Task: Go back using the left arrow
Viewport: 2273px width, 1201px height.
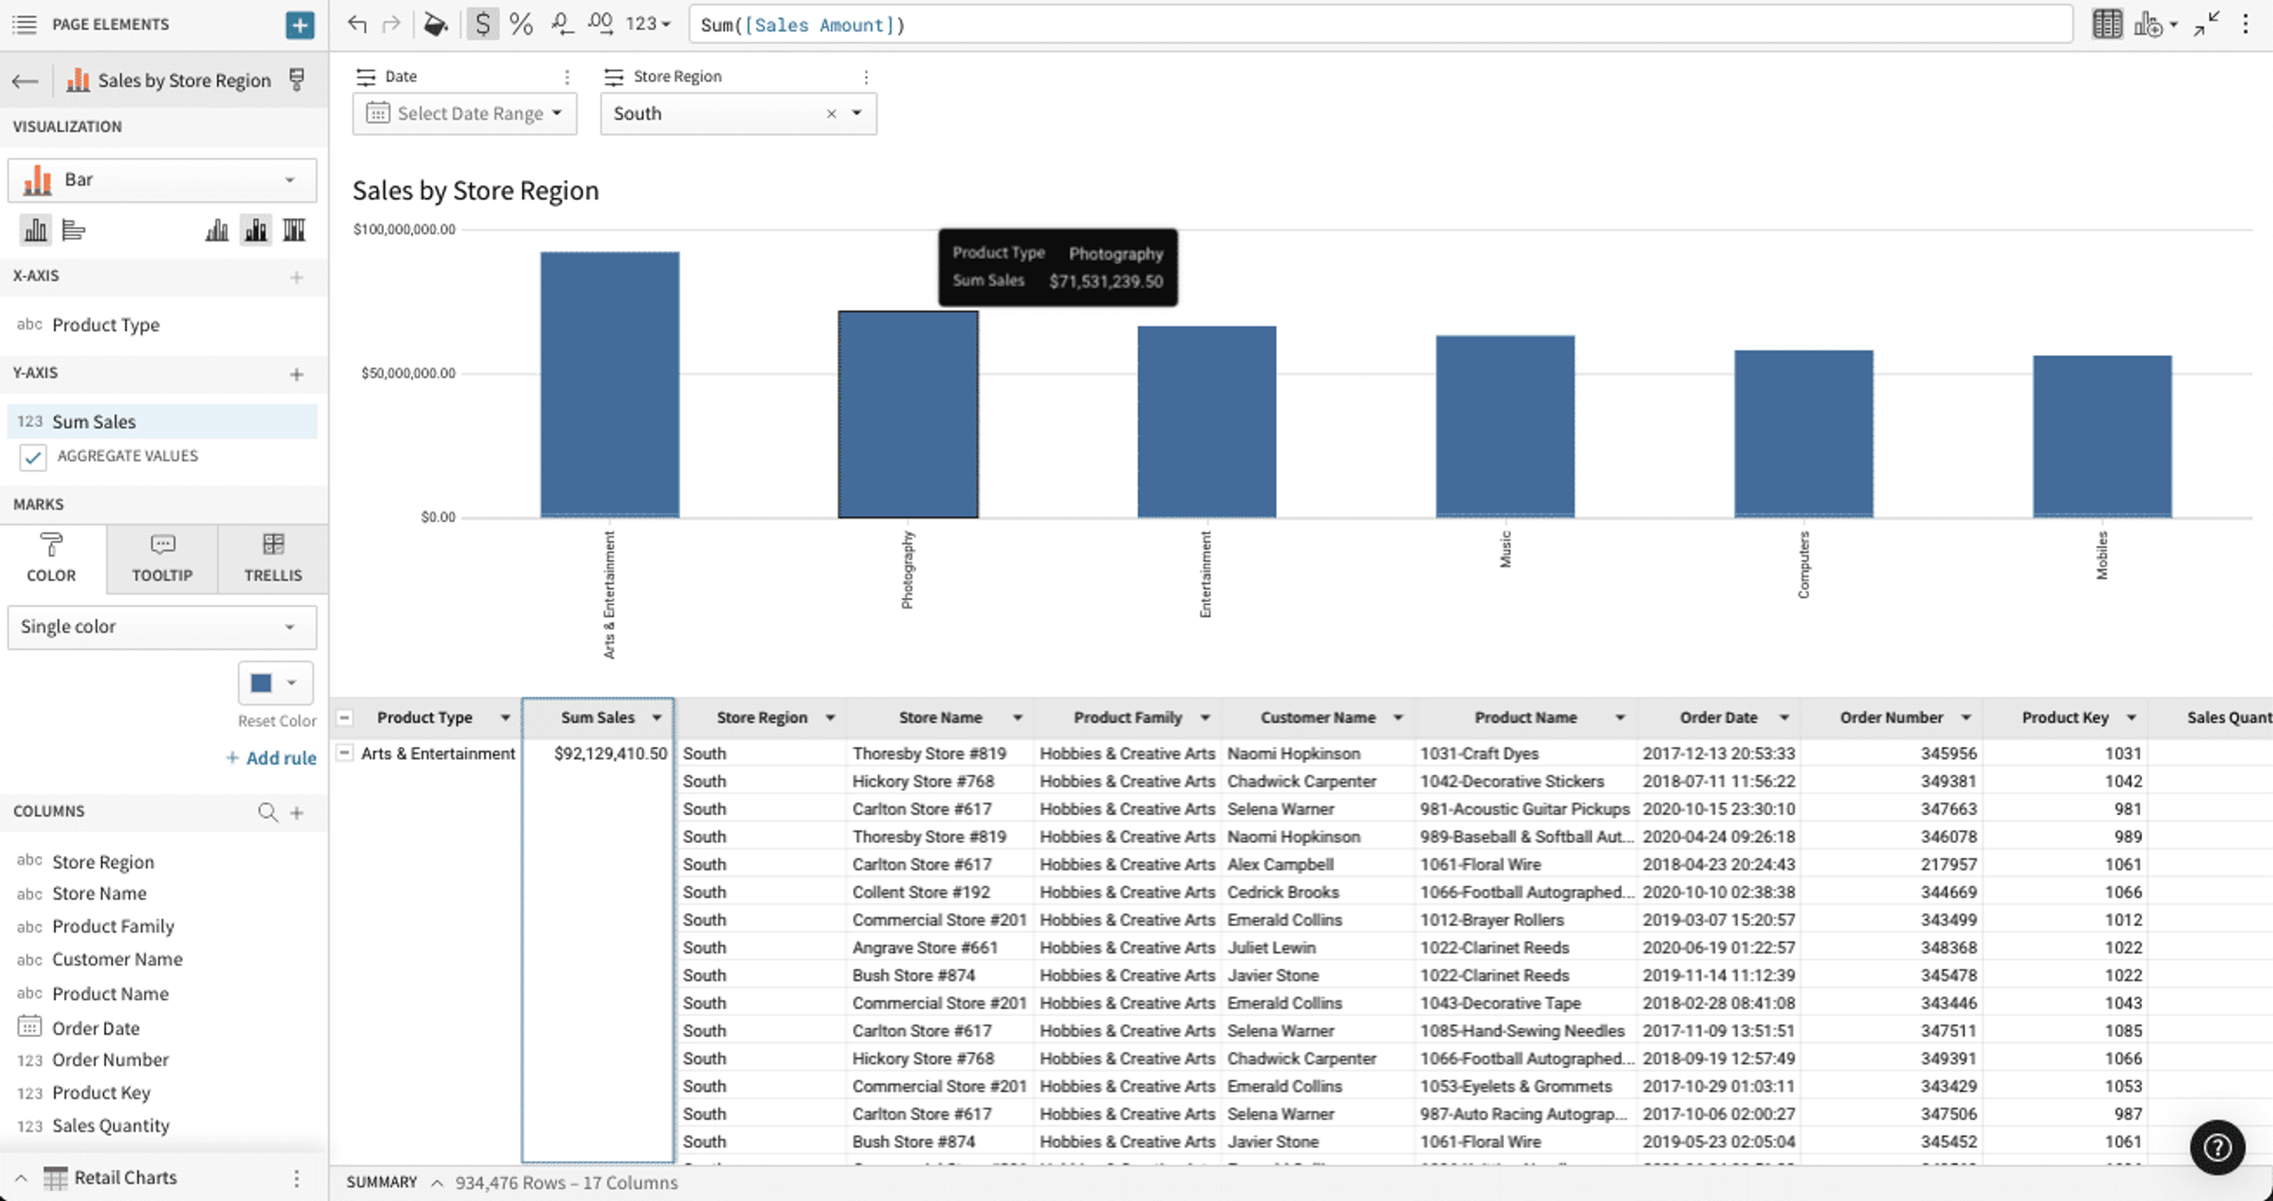Action: point(25,81)
